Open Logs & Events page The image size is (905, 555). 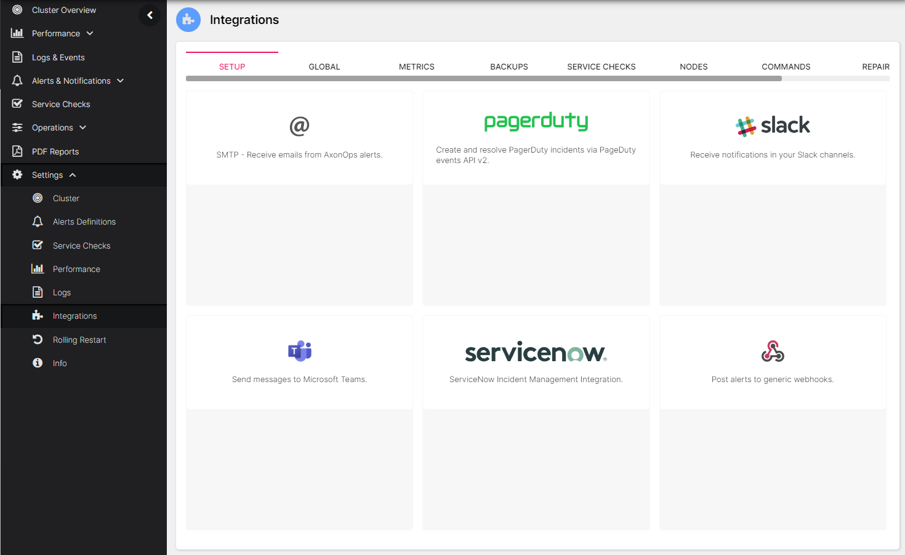(x=58, y=57)
